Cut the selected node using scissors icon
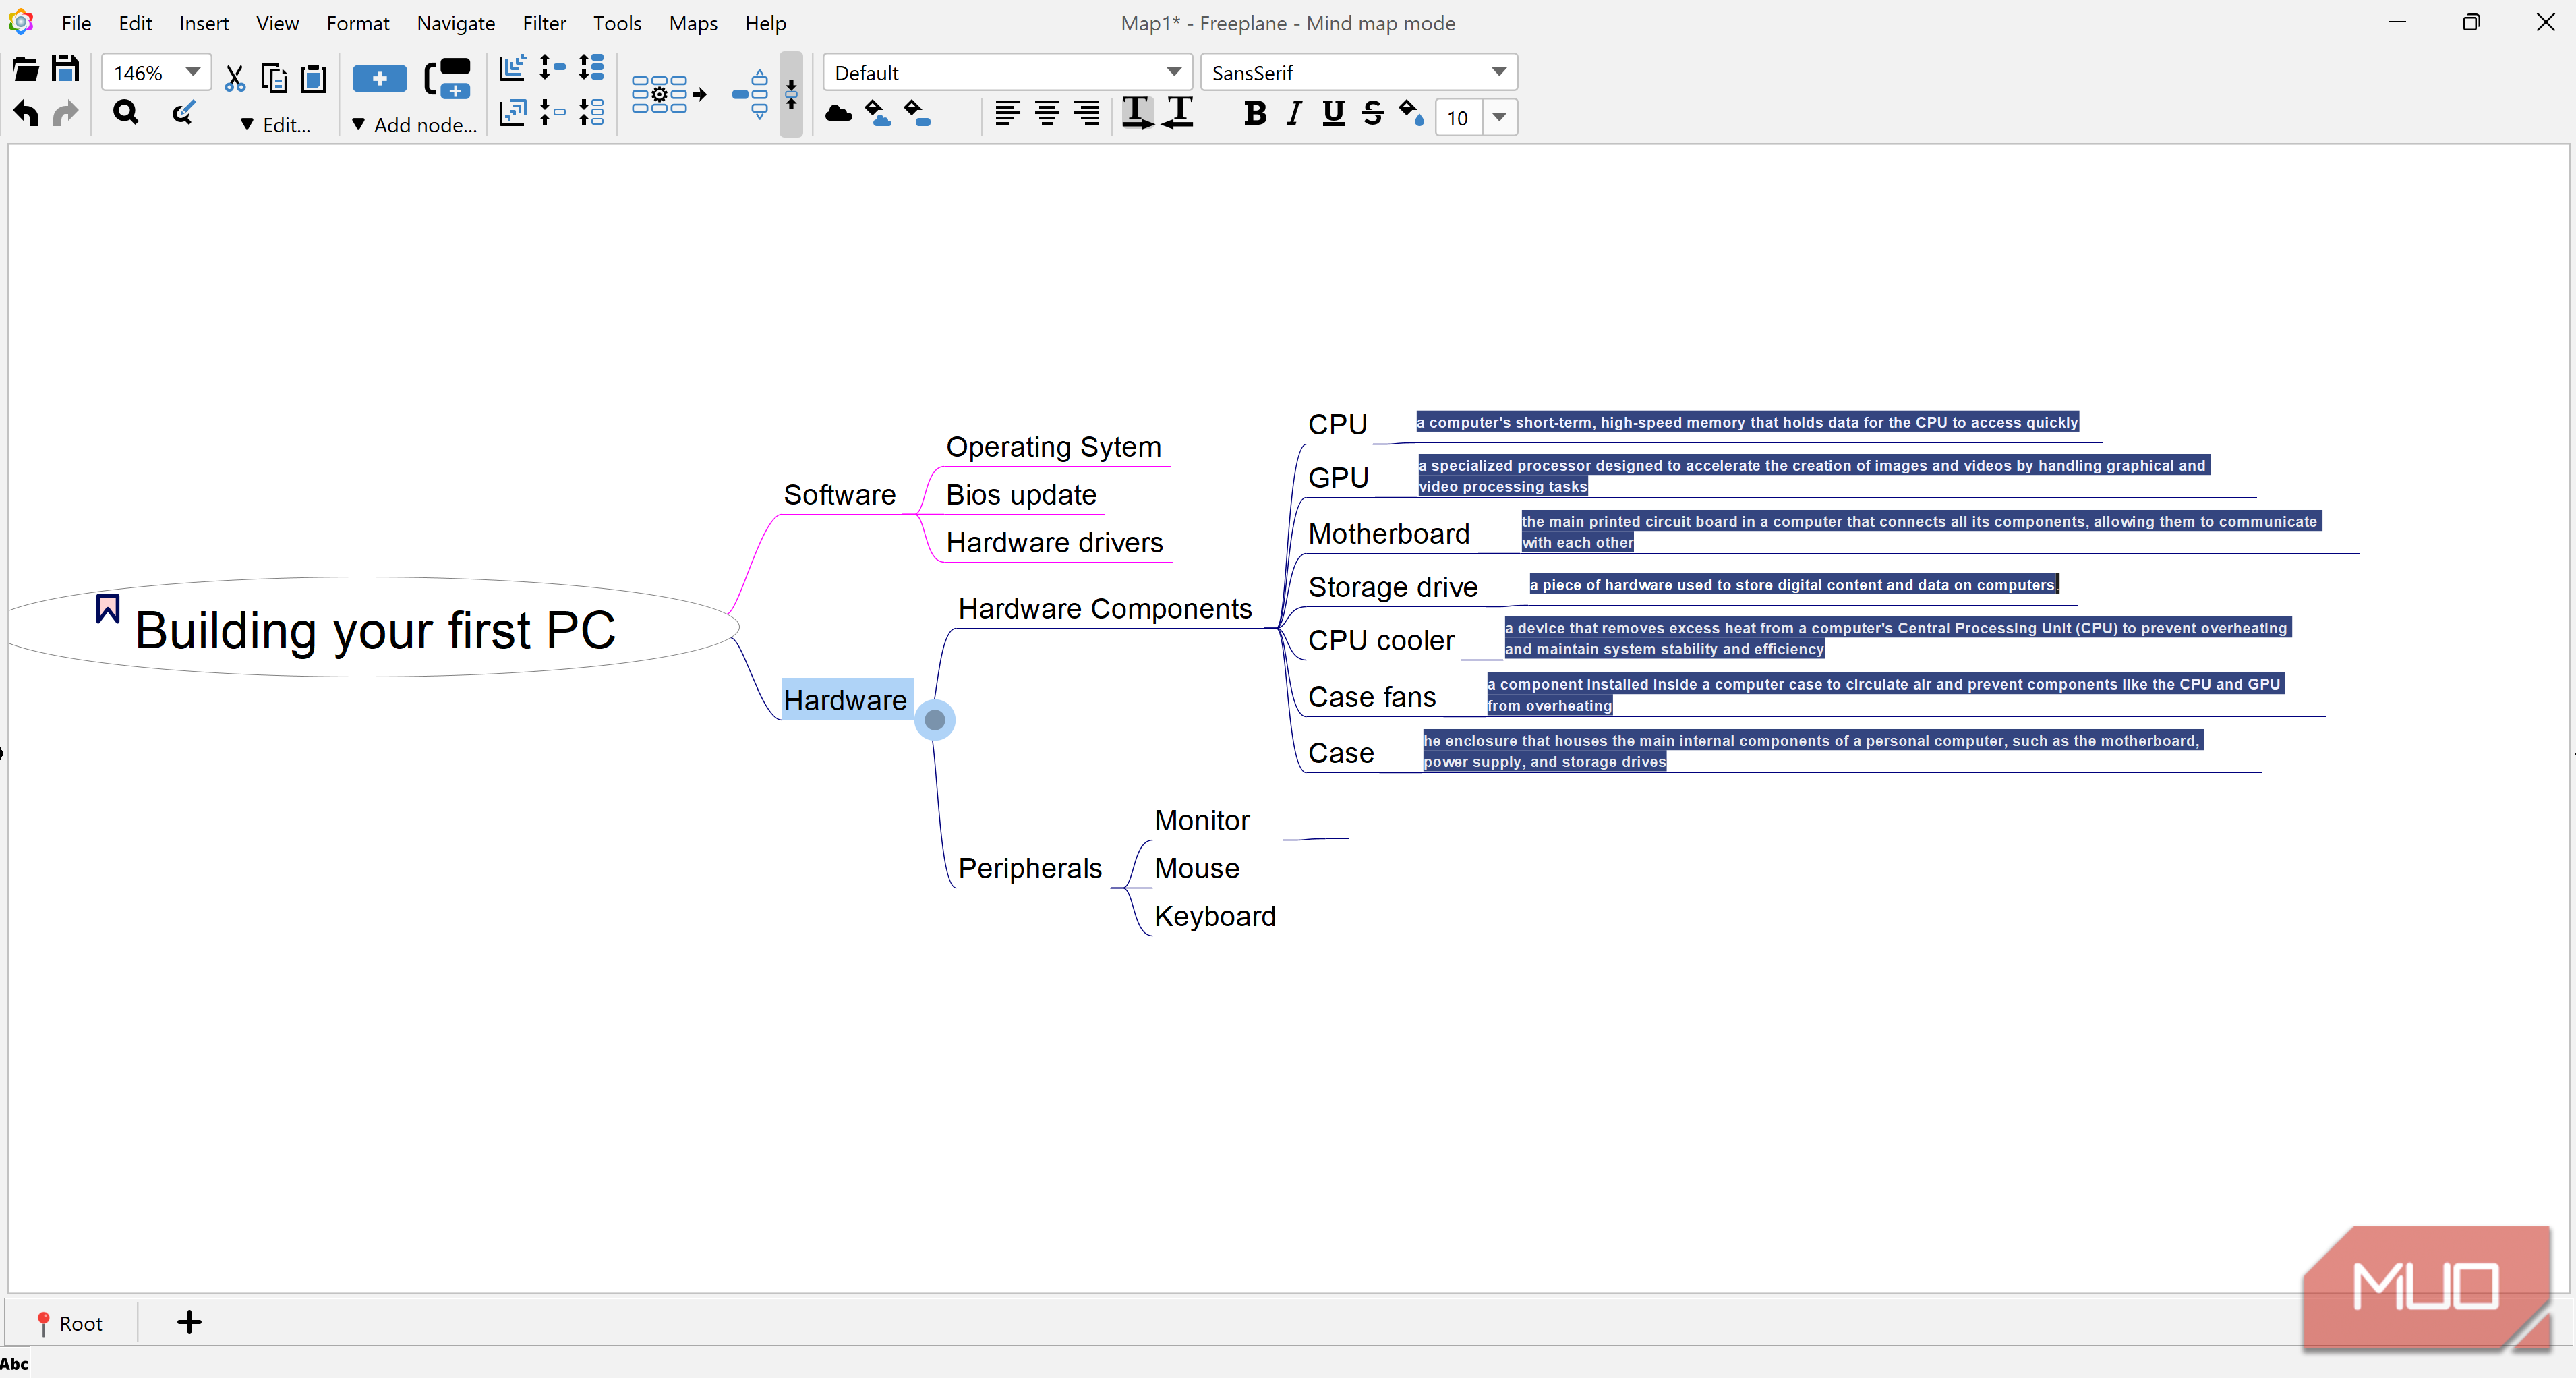 click(235, 78)
